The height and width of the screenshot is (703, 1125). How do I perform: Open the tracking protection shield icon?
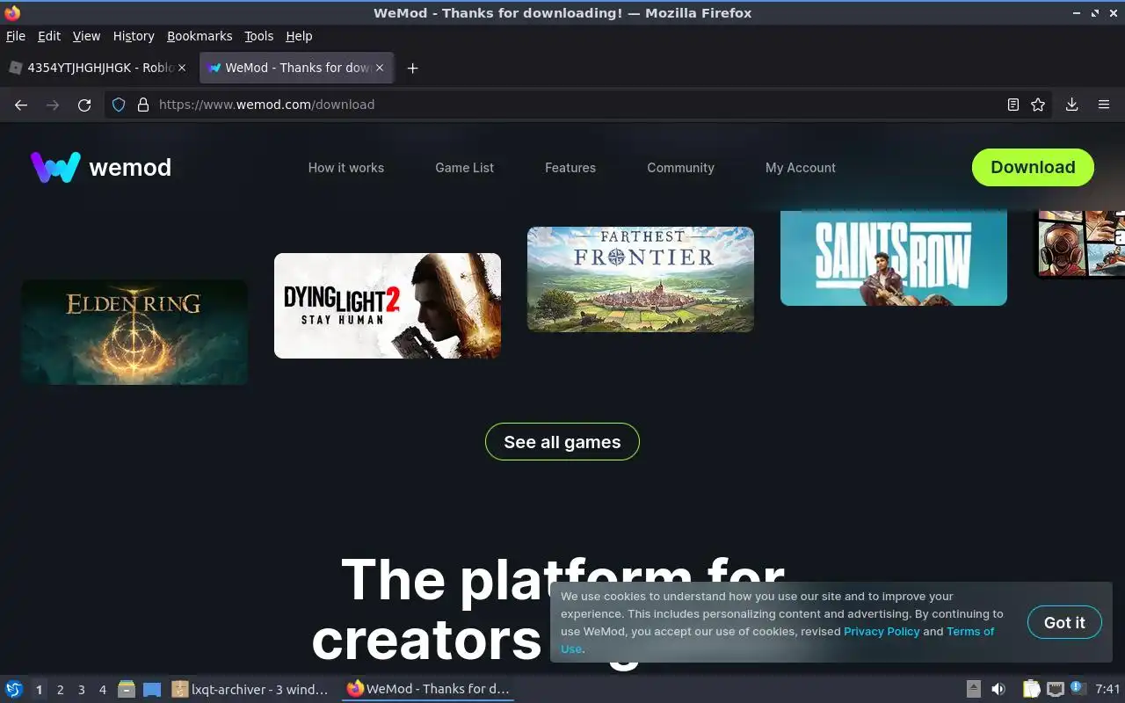(120, 105)
